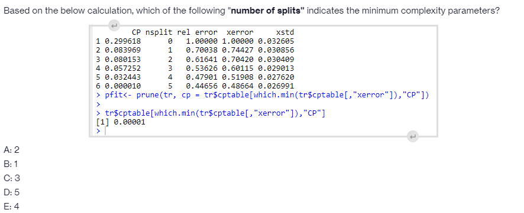524x213 pixels.
Task: Click the xerror value 0.70420
Action: [x=238, y=60]
